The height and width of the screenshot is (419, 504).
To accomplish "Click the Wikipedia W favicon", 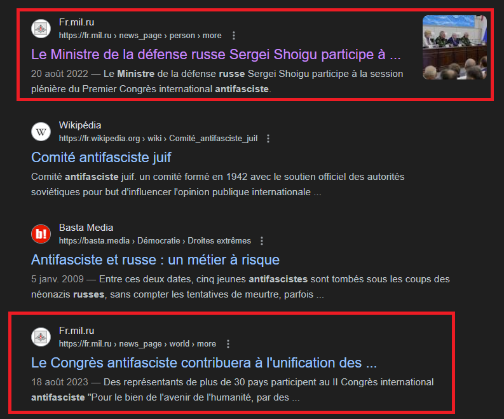I will [41, 132].
